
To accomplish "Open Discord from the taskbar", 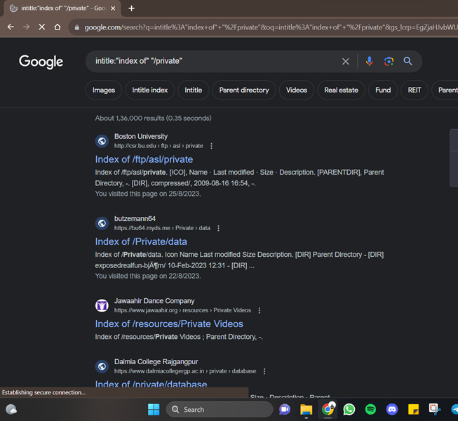I will 392,409.
